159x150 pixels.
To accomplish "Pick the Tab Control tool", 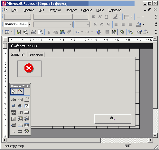I will point(20,125).
